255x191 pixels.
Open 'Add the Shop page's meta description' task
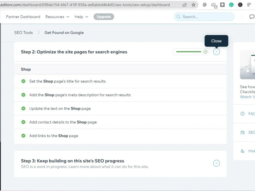(x=120, y=95)
